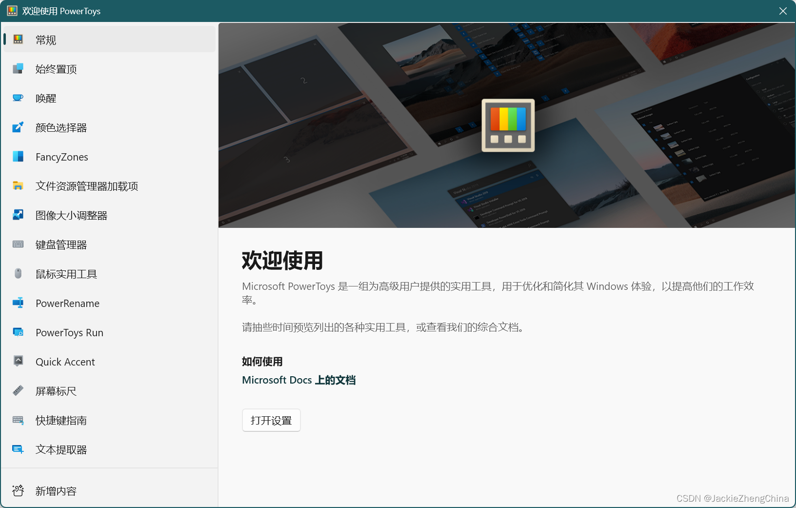Click the PowerToys Run search icon
796x508 pixels.
pyautogui.click(x=18, y=332)
